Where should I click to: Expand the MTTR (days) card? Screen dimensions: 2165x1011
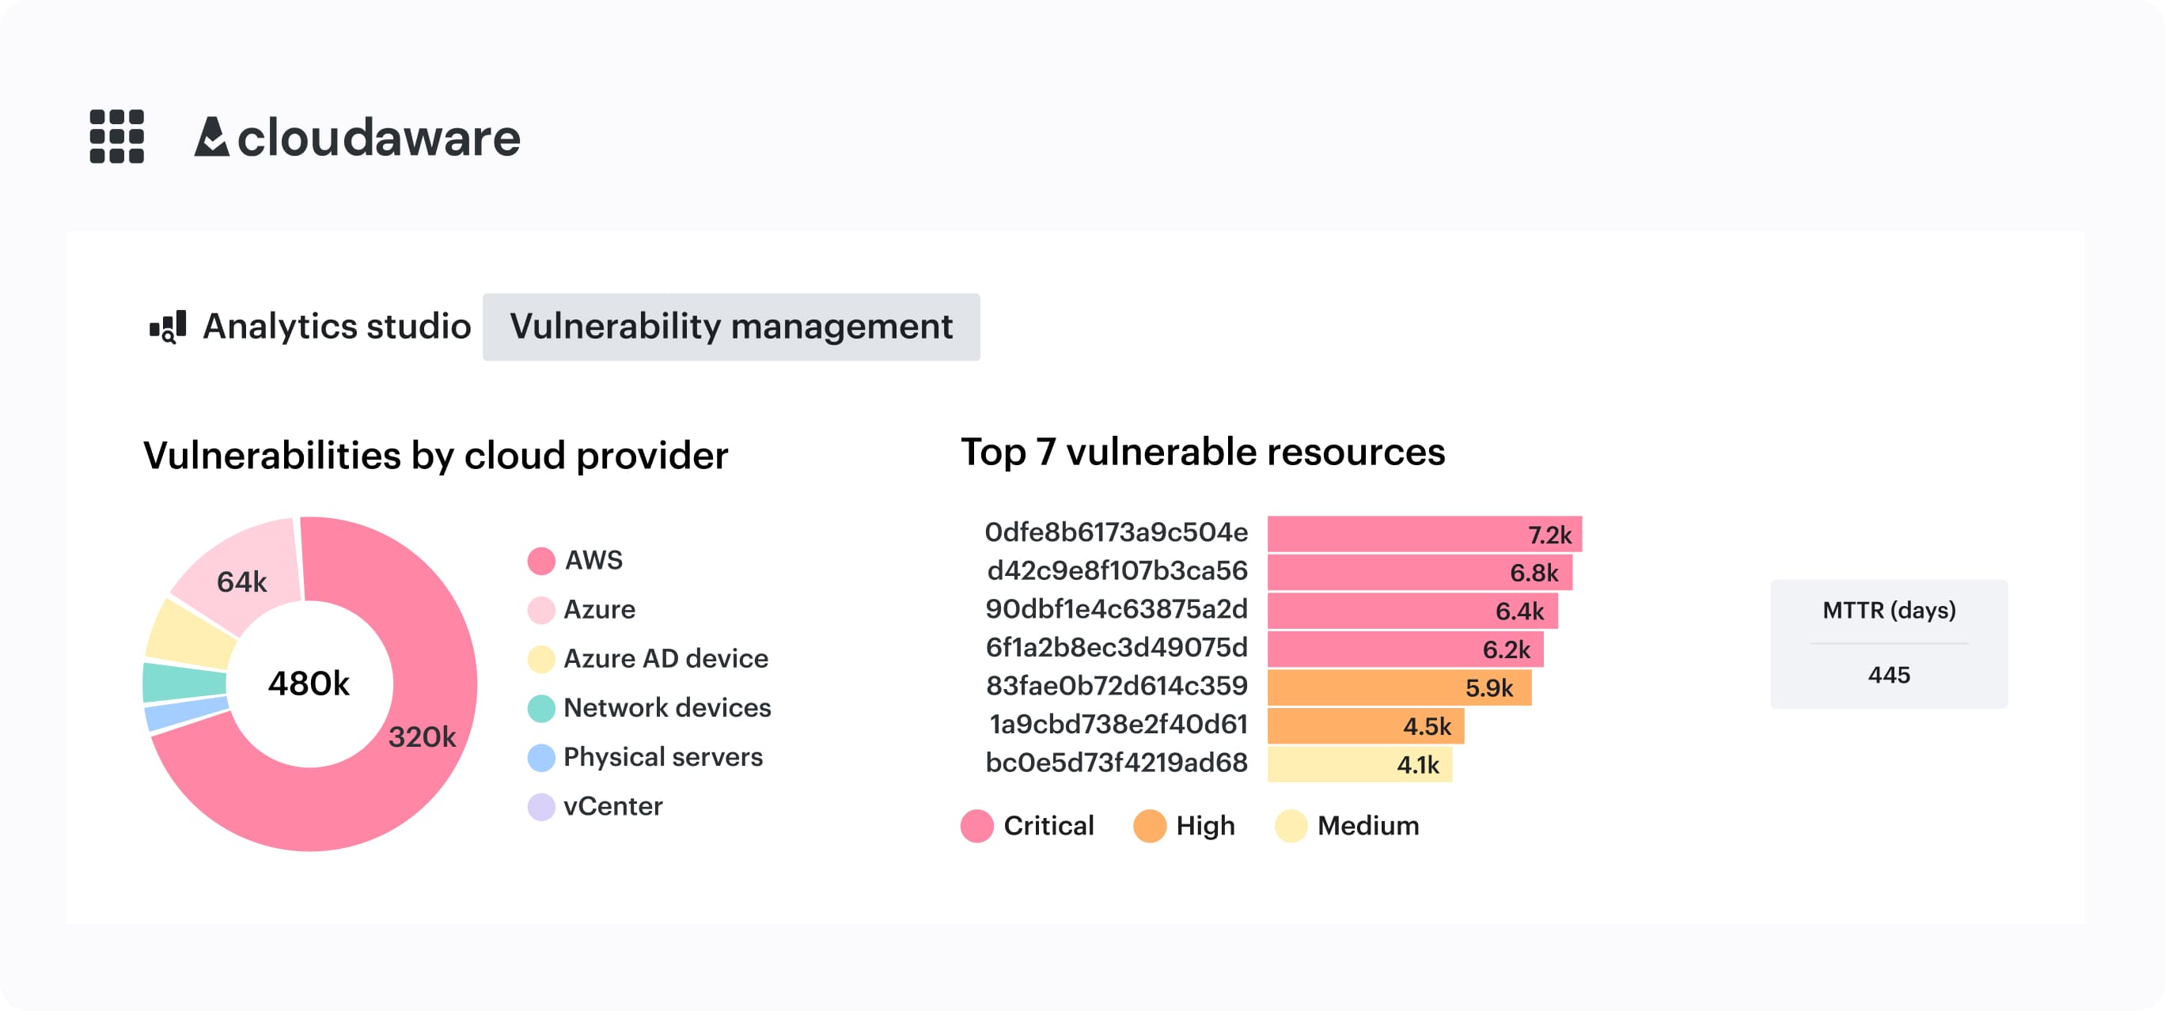pyautogui.click(x=1888, y=643)
